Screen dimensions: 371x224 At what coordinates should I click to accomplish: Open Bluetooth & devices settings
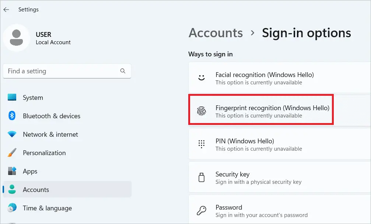(x=67, y=116)
